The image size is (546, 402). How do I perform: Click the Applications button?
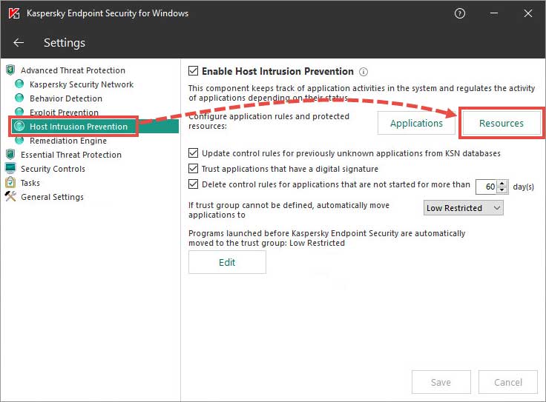click(416, 123)
